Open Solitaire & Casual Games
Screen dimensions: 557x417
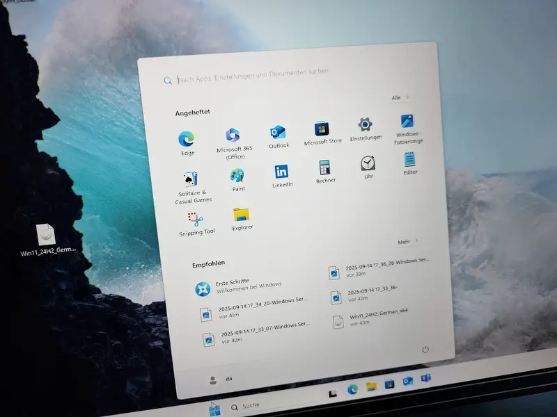pyautogui.click(x=193, y=188)
